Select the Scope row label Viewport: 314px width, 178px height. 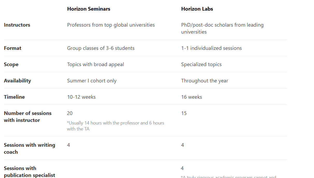(x=11, y=65)
